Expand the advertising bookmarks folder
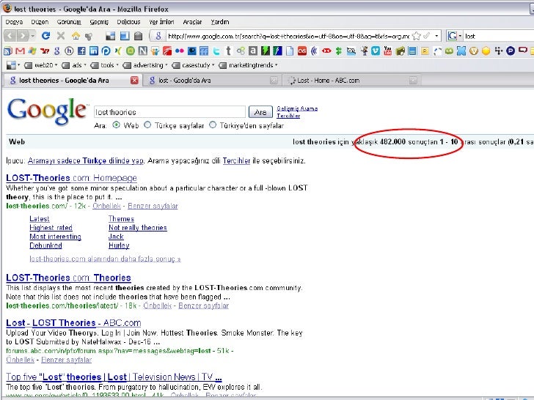Viewport: 534px width, 400px height. tap(145, 65)
